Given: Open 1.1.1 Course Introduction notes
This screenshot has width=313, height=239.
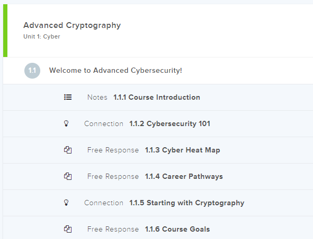Looking at the screenshot, I should (157, 97).
